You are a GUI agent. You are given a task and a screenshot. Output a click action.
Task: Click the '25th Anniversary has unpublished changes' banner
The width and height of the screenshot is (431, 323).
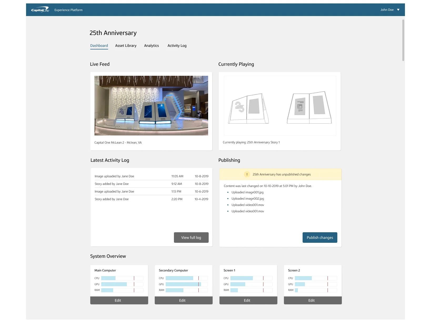click(280, 174)
